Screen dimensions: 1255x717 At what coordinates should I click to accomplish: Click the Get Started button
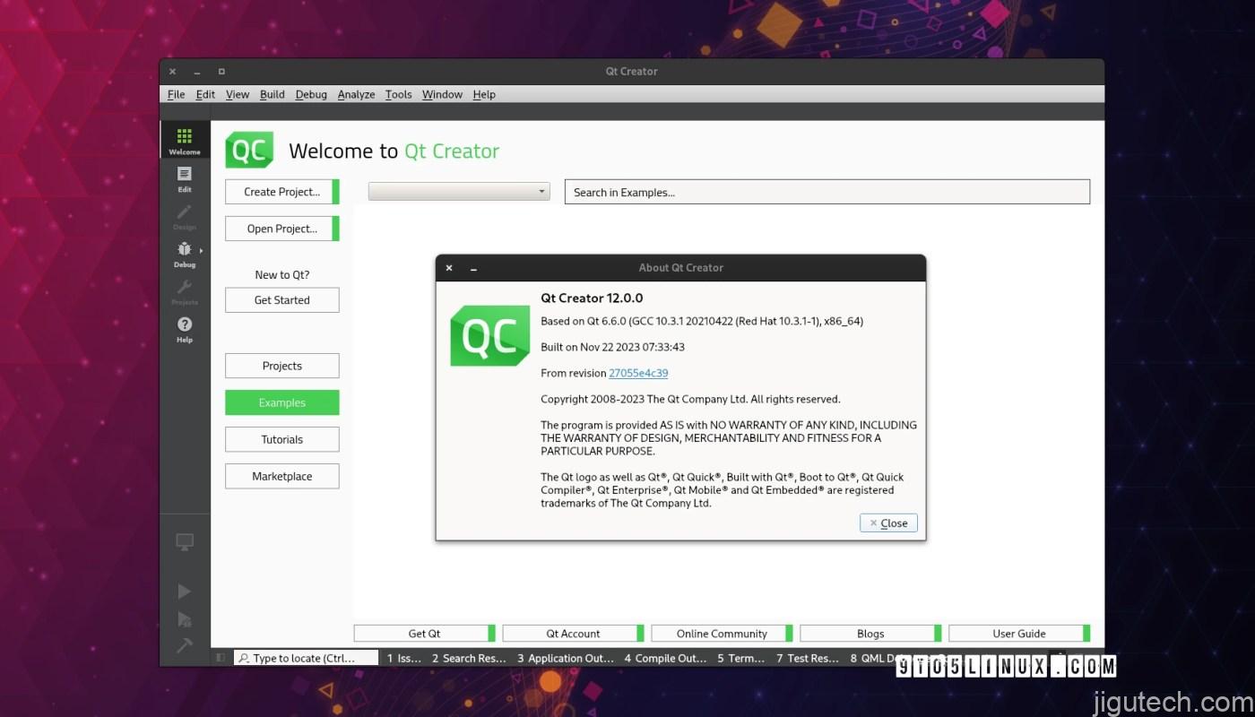coord(282,300)
